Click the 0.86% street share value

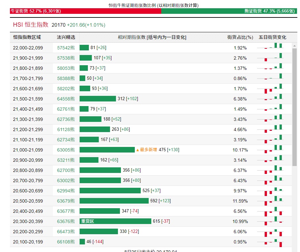coord(240,78)
